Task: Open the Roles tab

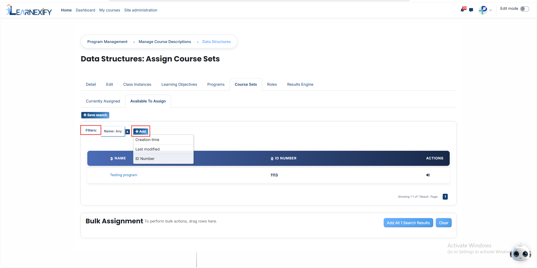Action: tap(272, 84)
